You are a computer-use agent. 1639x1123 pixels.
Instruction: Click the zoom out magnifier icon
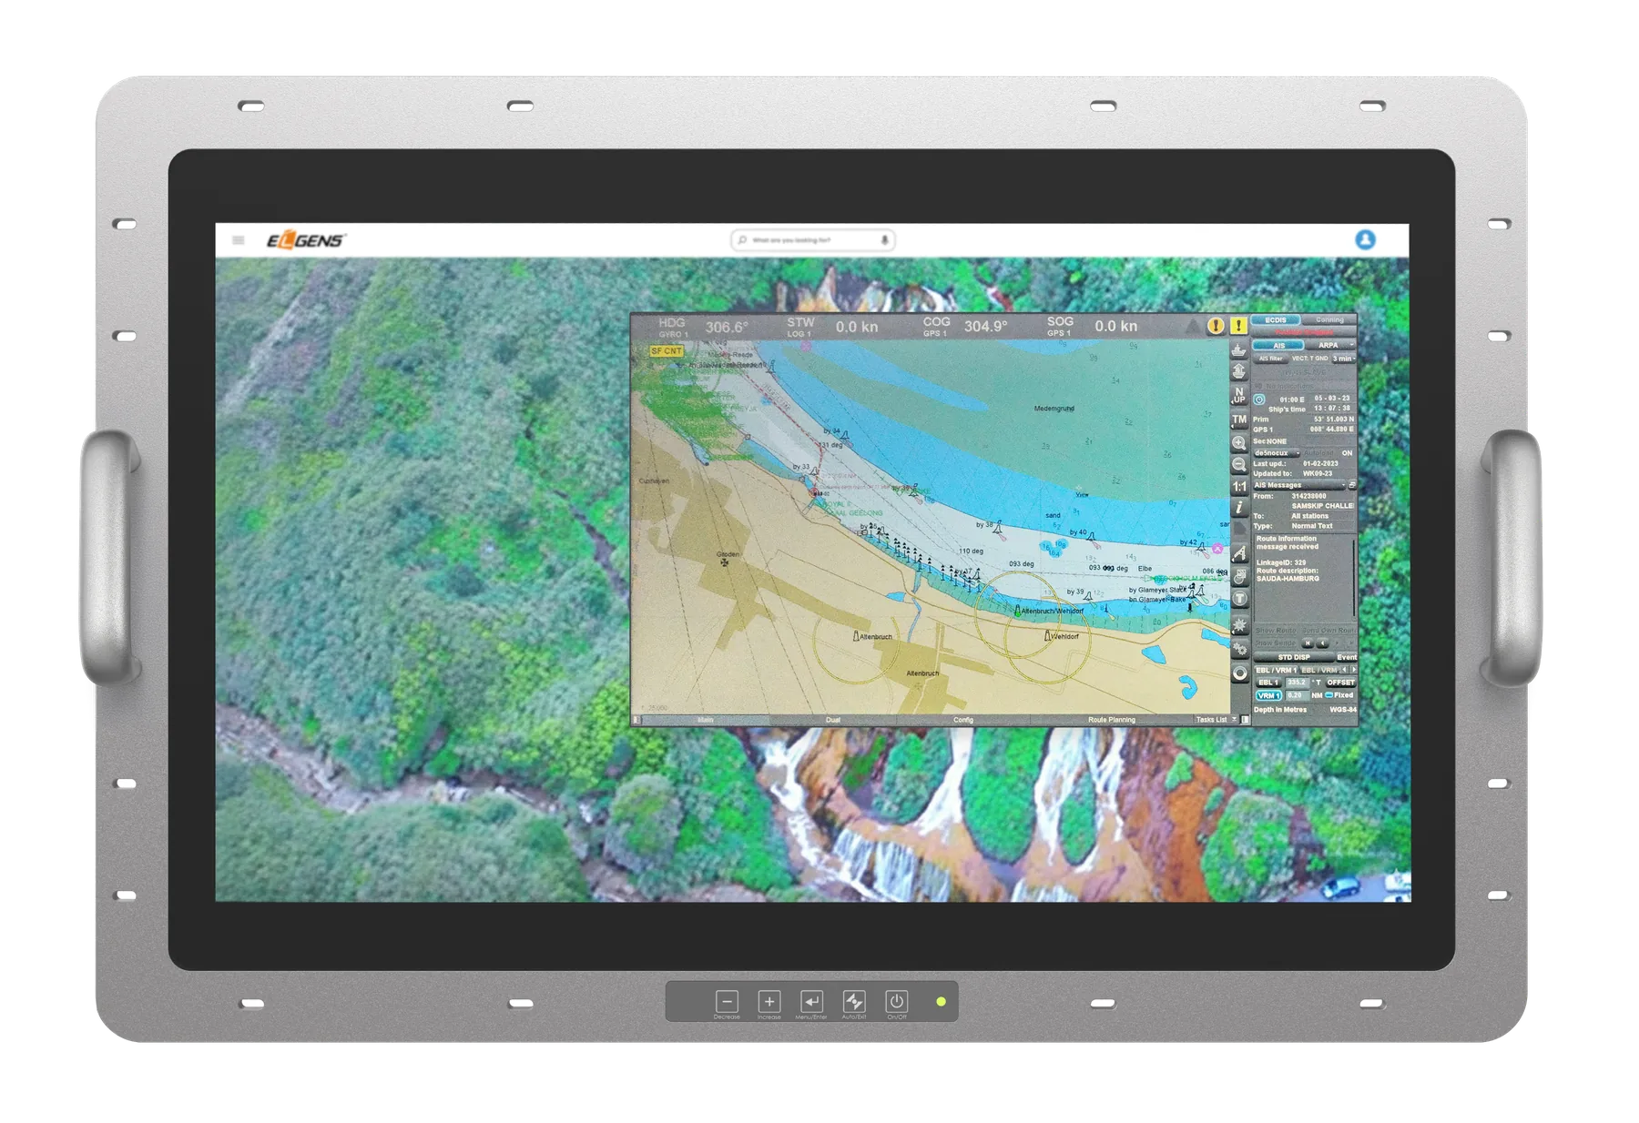(1239, 465)
